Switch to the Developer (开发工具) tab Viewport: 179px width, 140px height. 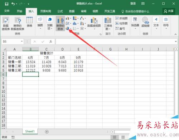click(x=110, y=11)
